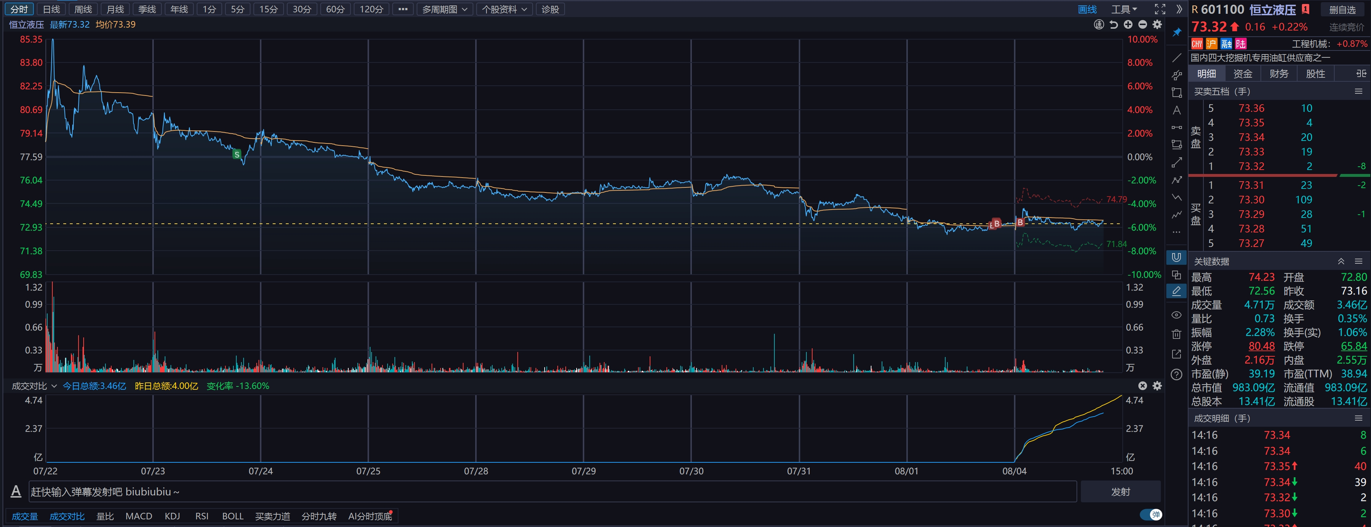Pin the drawing toolbar with the pushpin icon

[1177, 33]
